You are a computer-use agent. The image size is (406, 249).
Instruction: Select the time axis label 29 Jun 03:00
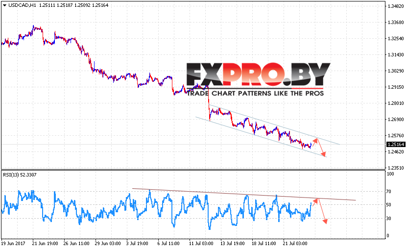[108, 243]
